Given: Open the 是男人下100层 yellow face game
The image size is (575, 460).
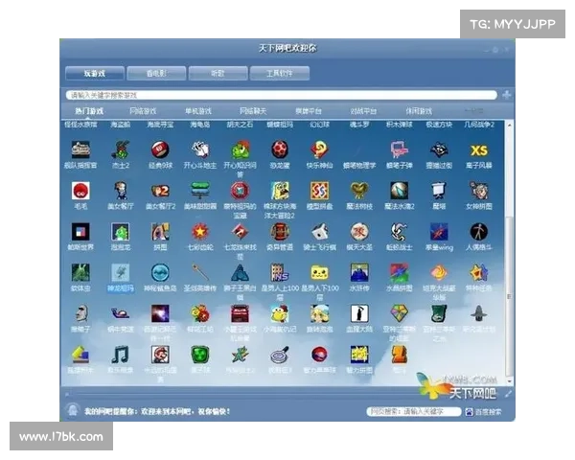Looking at the screenshot, I should tap(319, 273).
